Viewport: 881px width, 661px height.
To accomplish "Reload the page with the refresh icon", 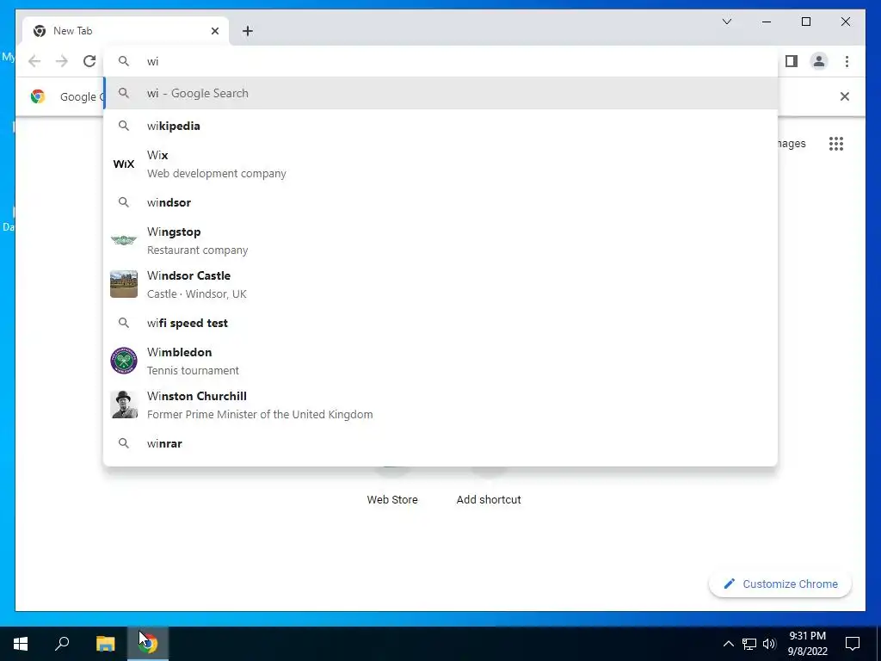I will click(x=89, y=61).
